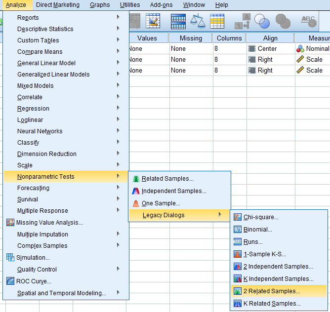Screen dimensions: 330x312
Task: Click the Chi-square icon in Legacy Dialogs
Action: [x=238, y=217]
